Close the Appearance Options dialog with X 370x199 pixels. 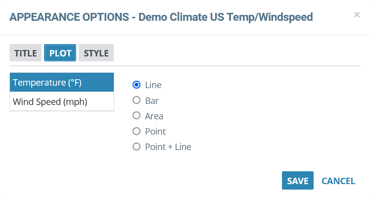(357, 15)
